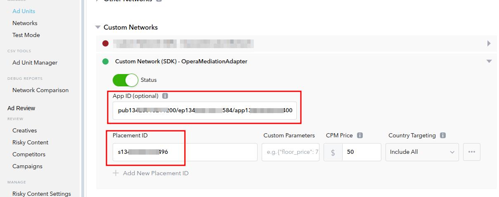Click the CPM Price info icon
The width and height of the screenshot is (499, 197).
[x=360, y=136]
